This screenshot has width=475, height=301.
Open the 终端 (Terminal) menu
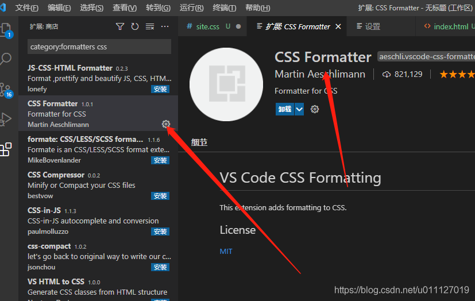tap(224, 8)
